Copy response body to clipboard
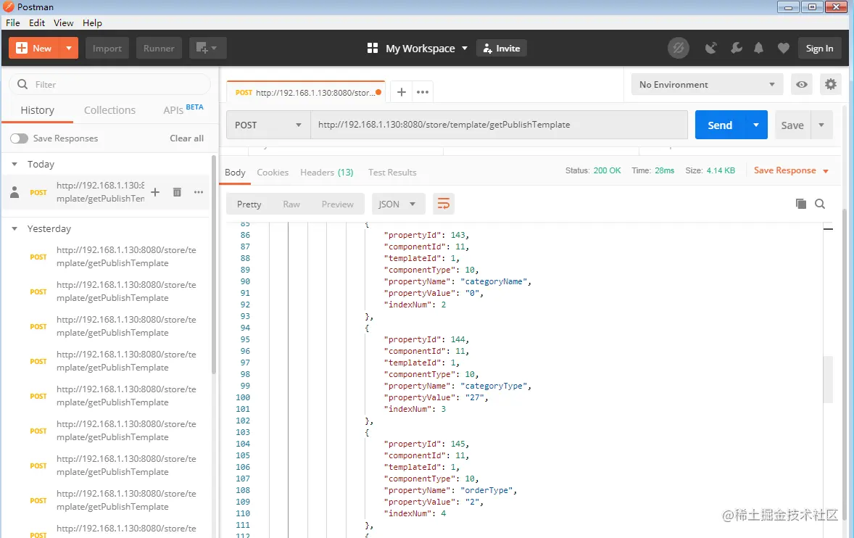 pos(800,204)
